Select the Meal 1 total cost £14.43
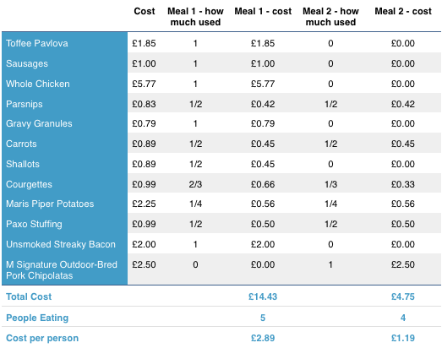 click(x=263, y=296)
